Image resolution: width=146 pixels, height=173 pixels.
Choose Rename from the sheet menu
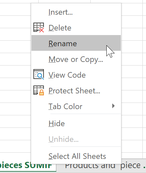click(x=76, y=43)
